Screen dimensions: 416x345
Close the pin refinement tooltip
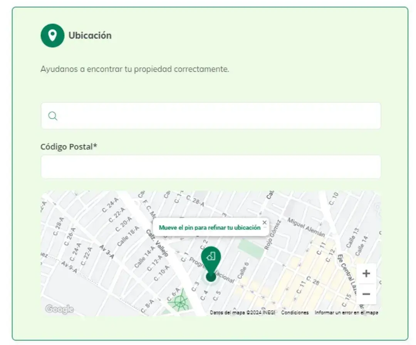[x=265, y=222]
